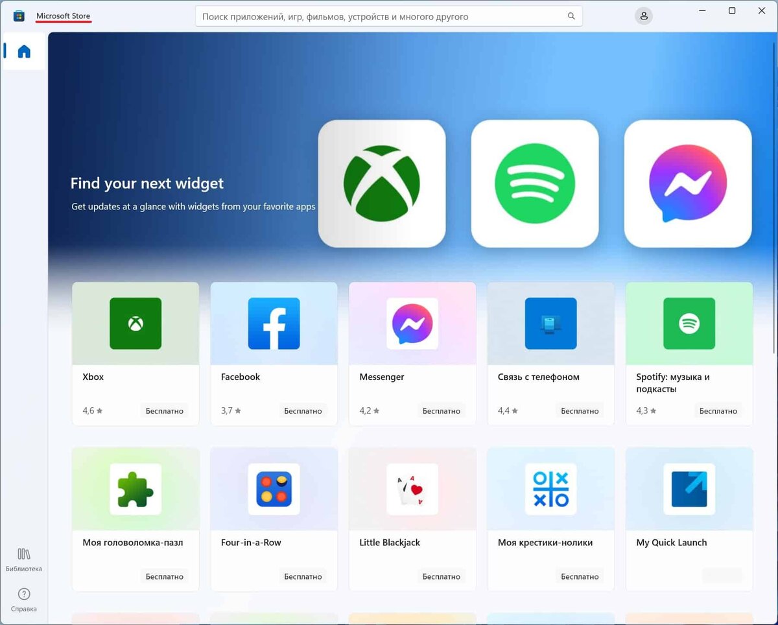The image size is (778, 625).
Task: Click the large Xbox widget tile
Action: click(382, 183)
